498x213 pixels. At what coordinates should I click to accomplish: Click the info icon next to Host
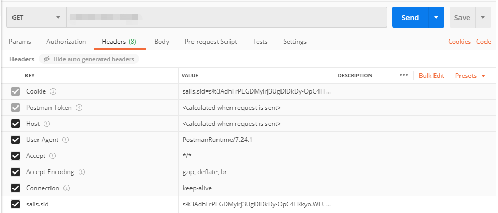[47, 124]
